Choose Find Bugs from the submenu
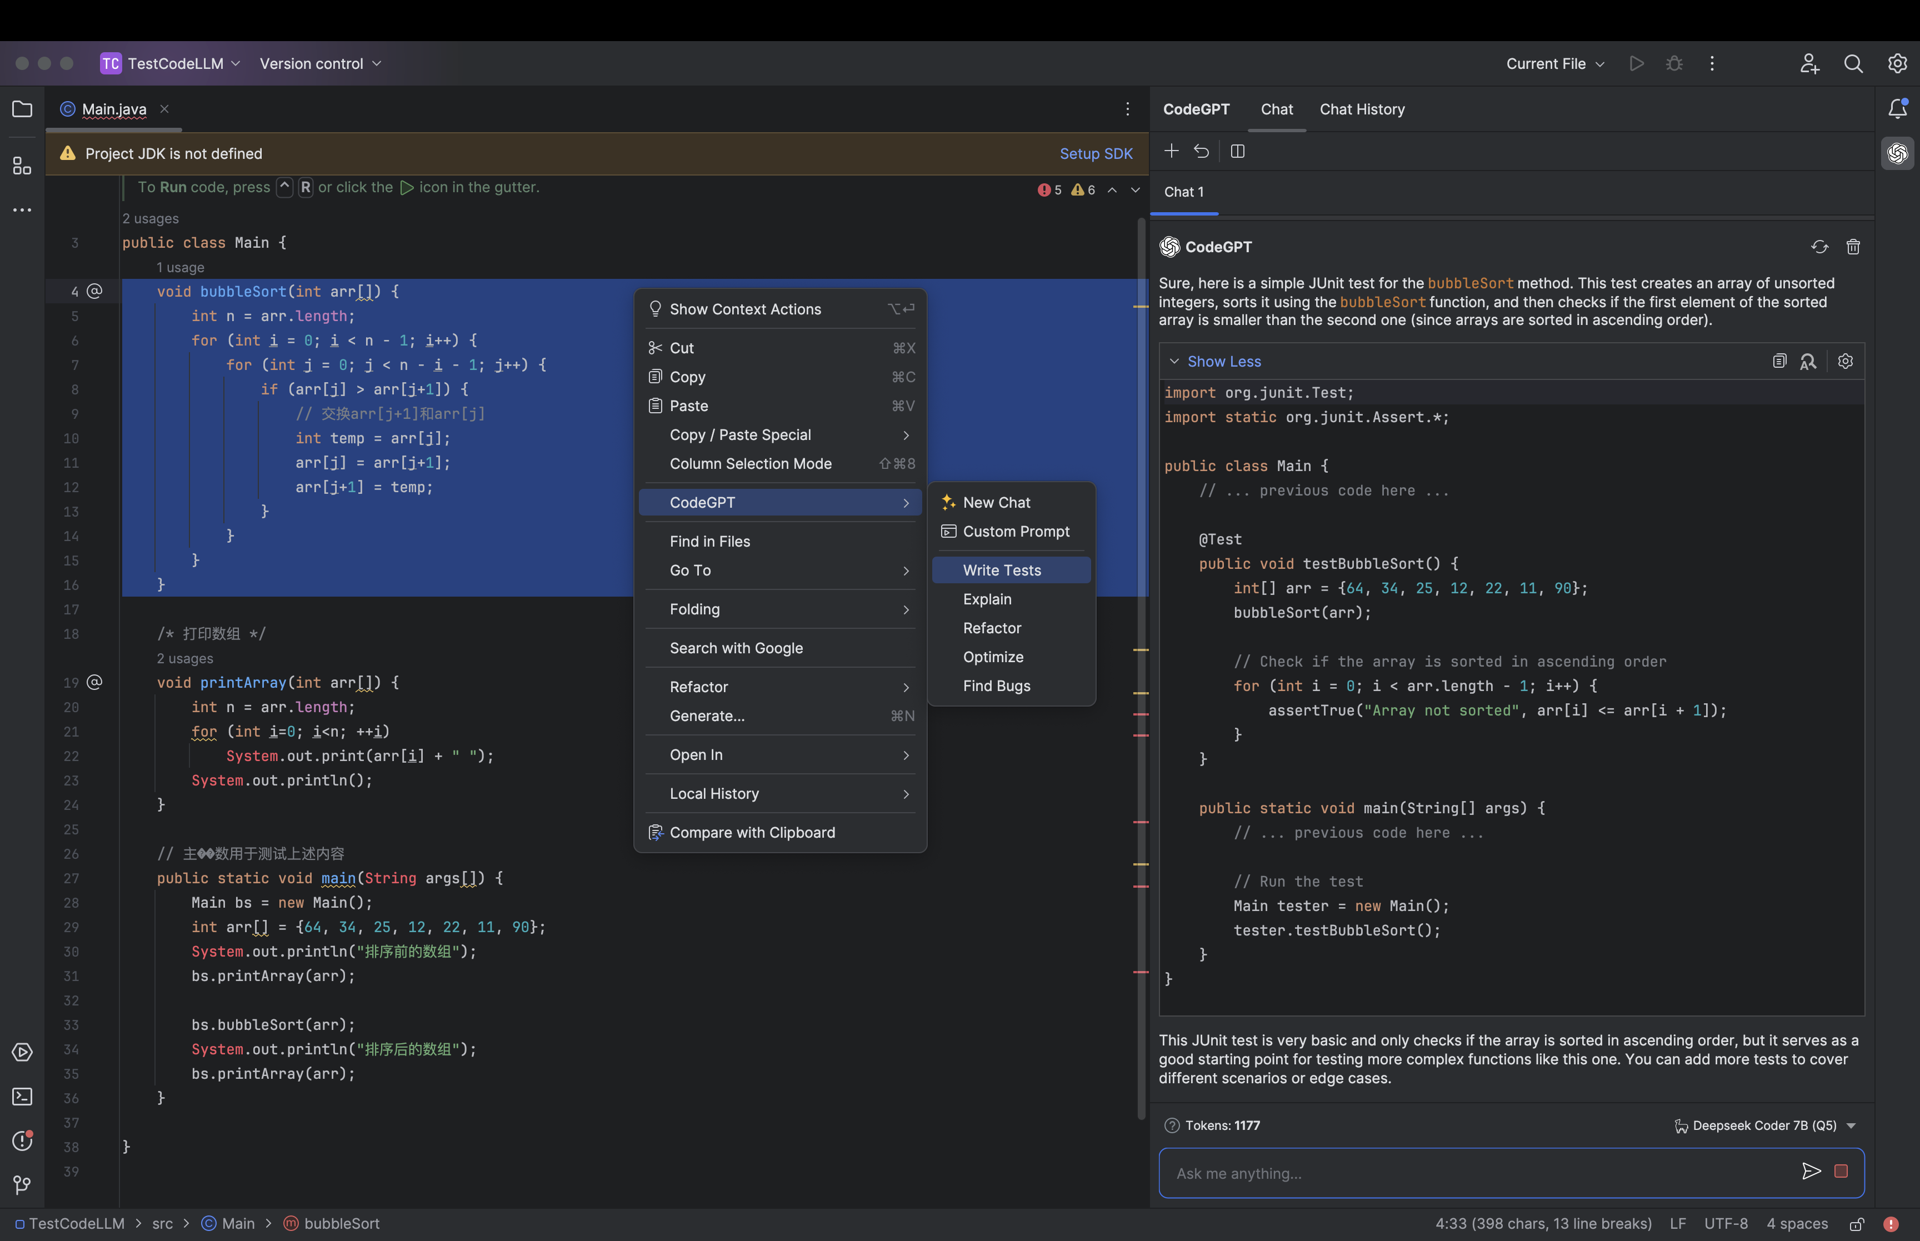Screen dimensions: 1920x1241 [996, 686]
